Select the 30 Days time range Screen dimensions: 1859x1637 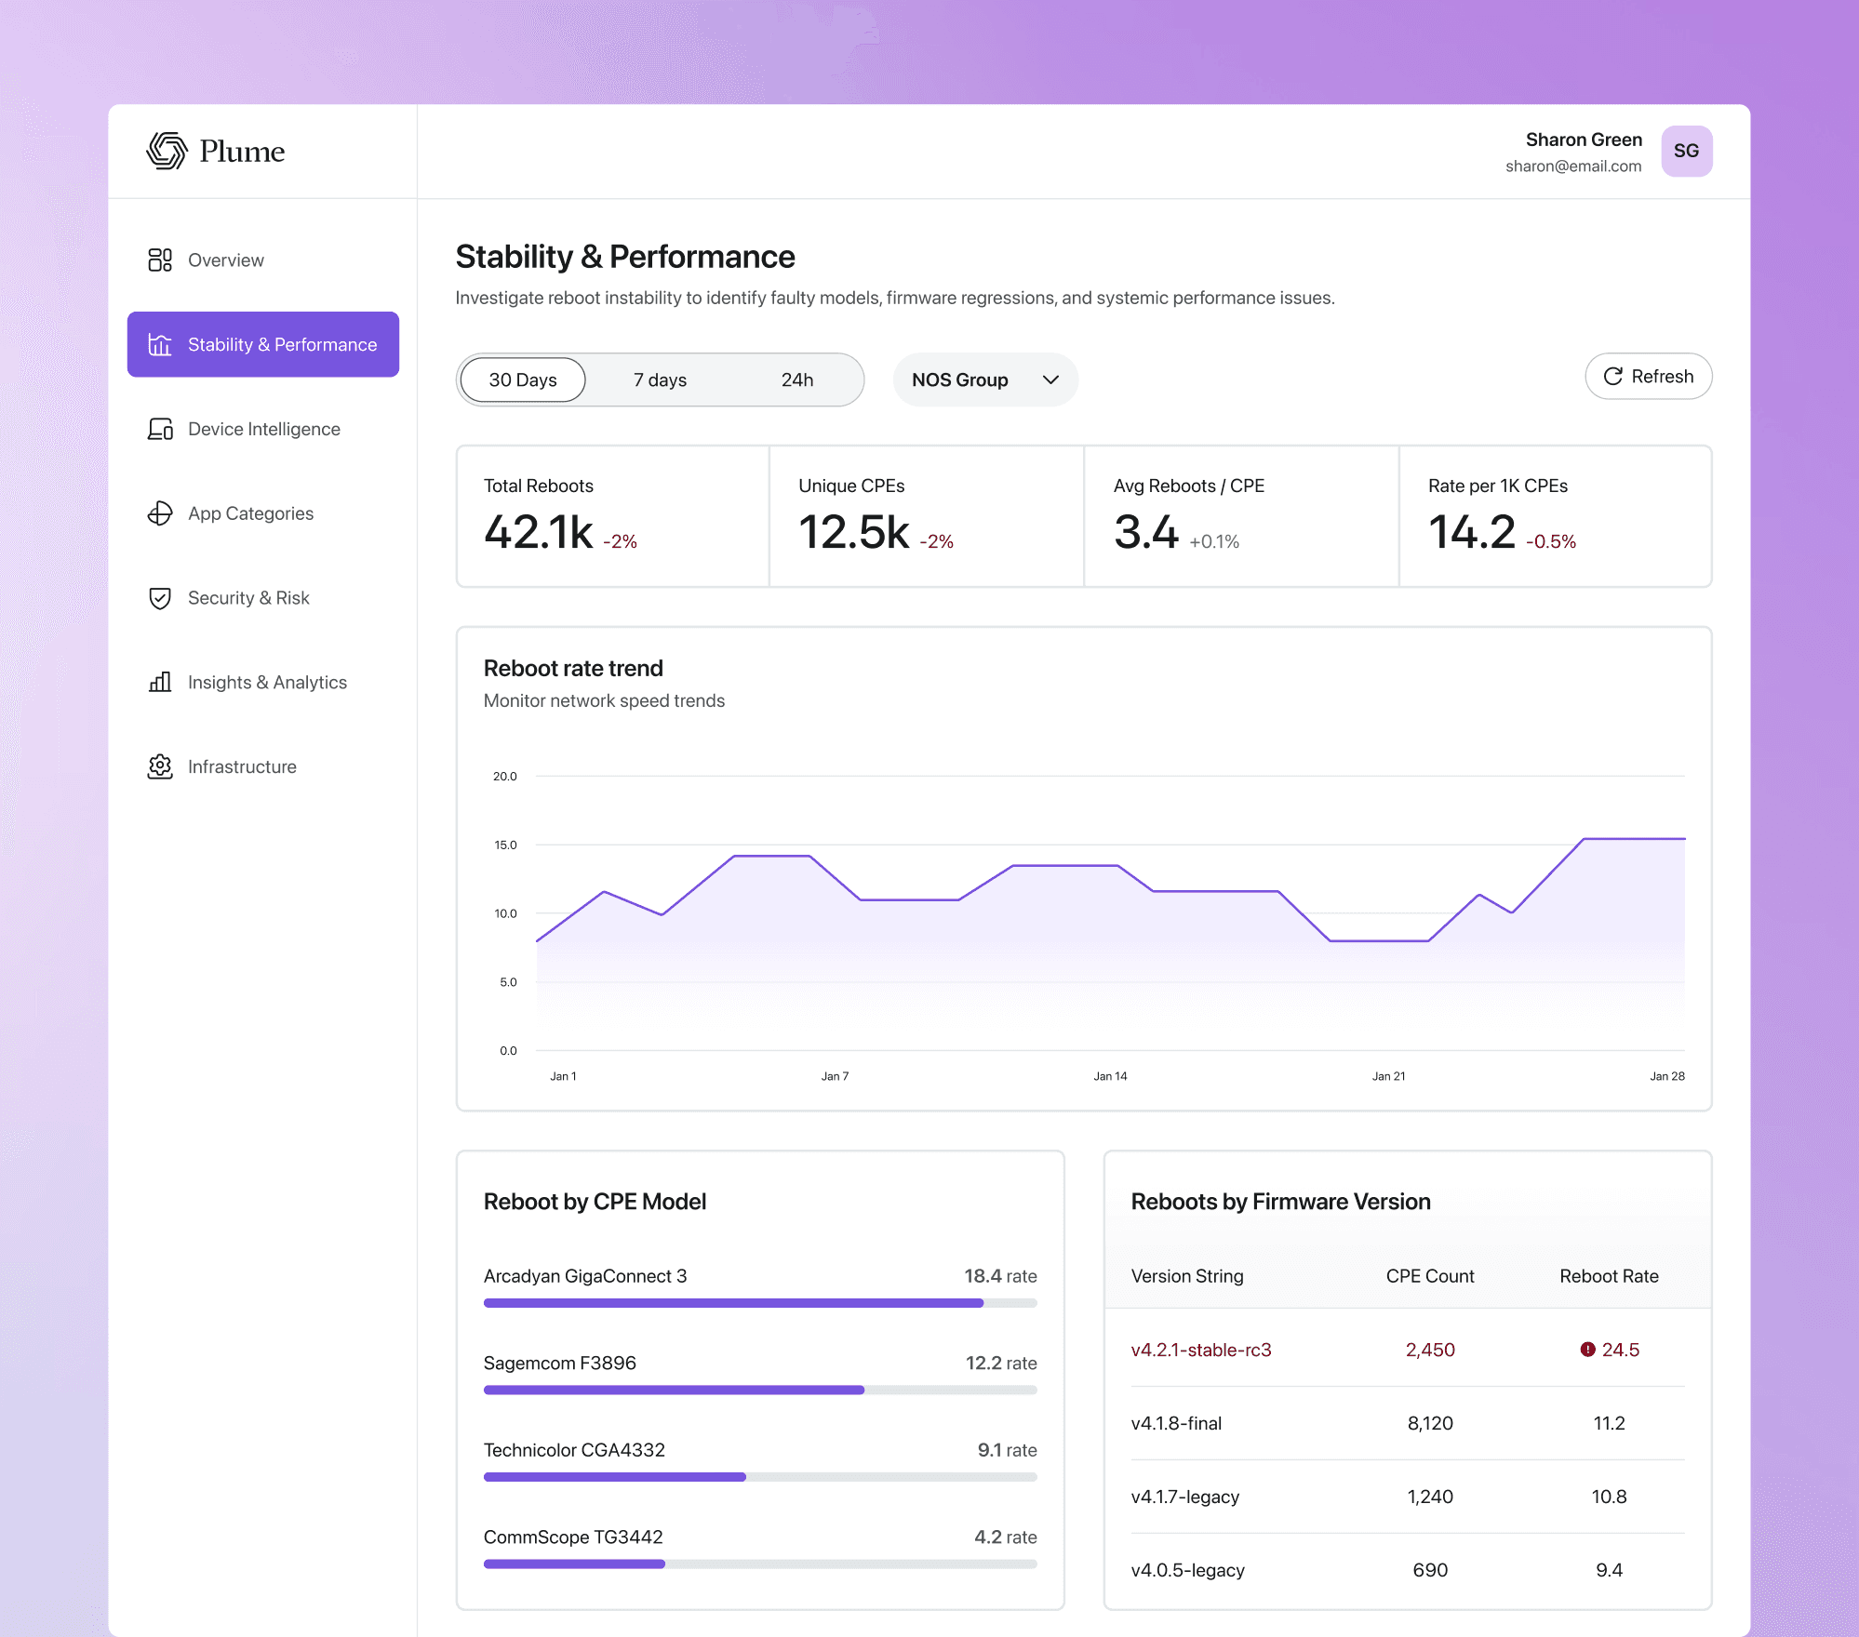tap(523, 379)
